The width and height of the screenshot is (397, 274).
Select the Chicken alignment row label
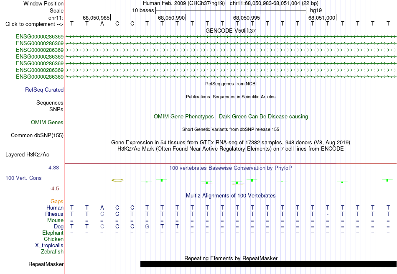click(x=53, y=239)
